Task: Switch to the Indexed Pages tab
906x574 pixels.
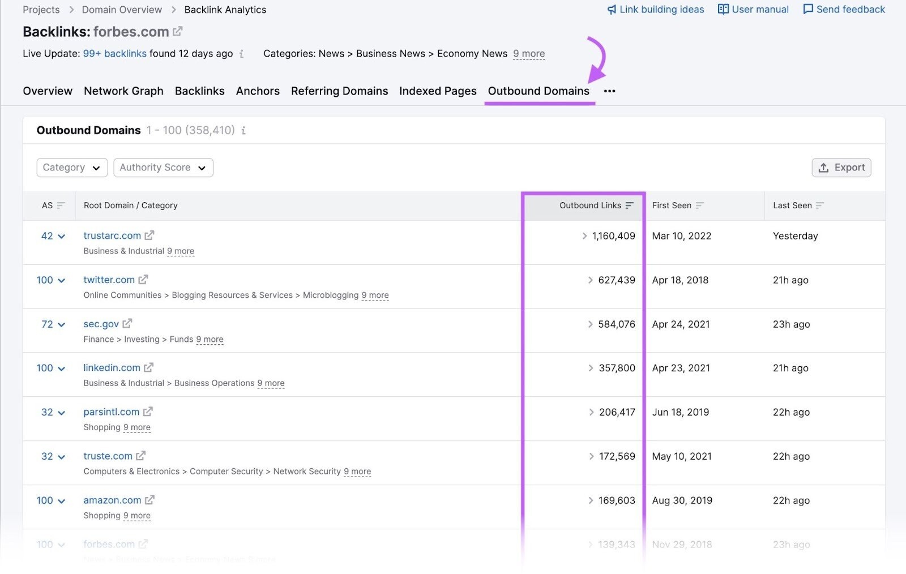Action: [438, 91]
